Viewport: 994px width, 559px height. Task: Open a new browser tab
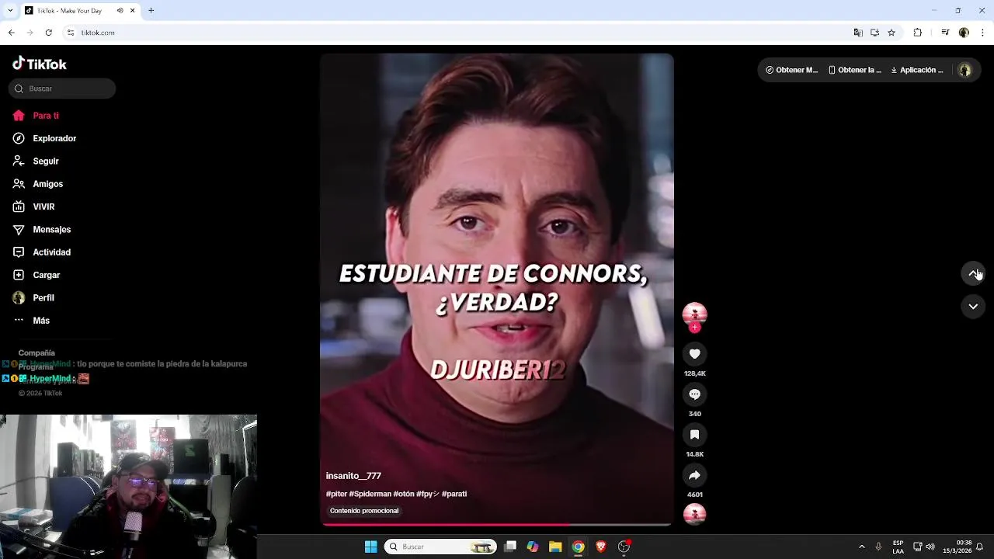click(x=151, y=11)
